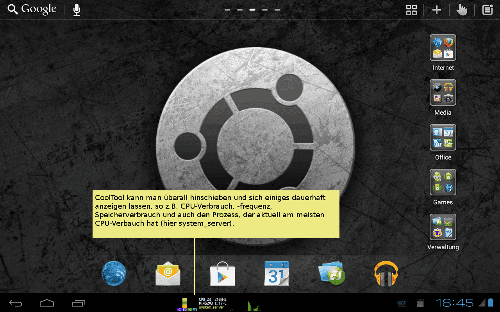Open the Media folder
This screenshot has height=312, width=500.
click(x=443, y=92)
